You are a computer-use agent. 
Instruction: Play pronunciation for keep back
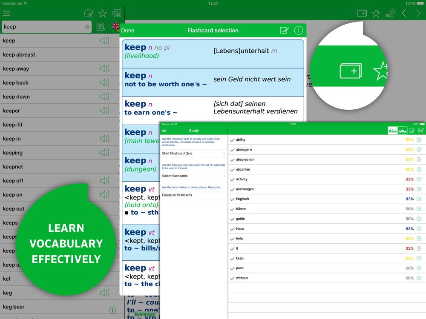[x=105, y=83]
